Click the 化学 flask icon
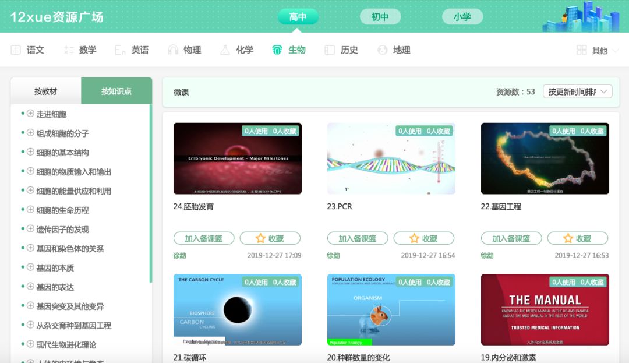The width and height of the screenshot is (629, 363). (x=225, y=50)
